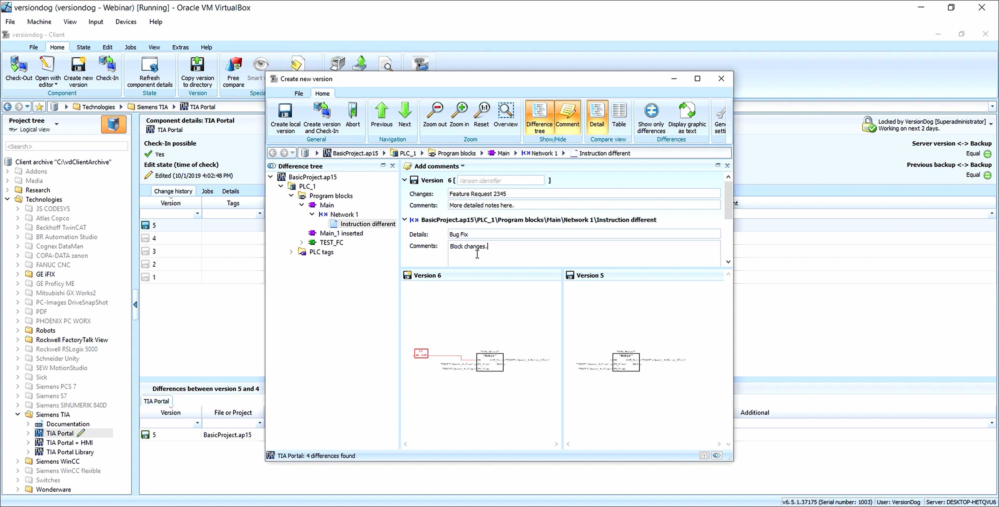Expand the PLC tags tree node
The image size is (999, 507).
(291, 252)
